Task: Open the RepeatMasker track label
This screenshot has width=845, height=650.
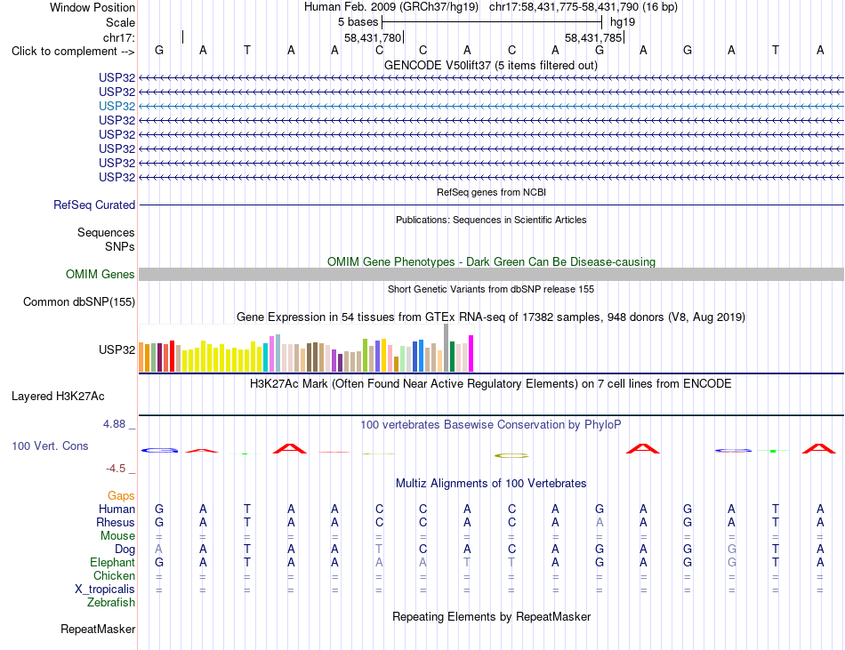Action: tap(98, 629)
